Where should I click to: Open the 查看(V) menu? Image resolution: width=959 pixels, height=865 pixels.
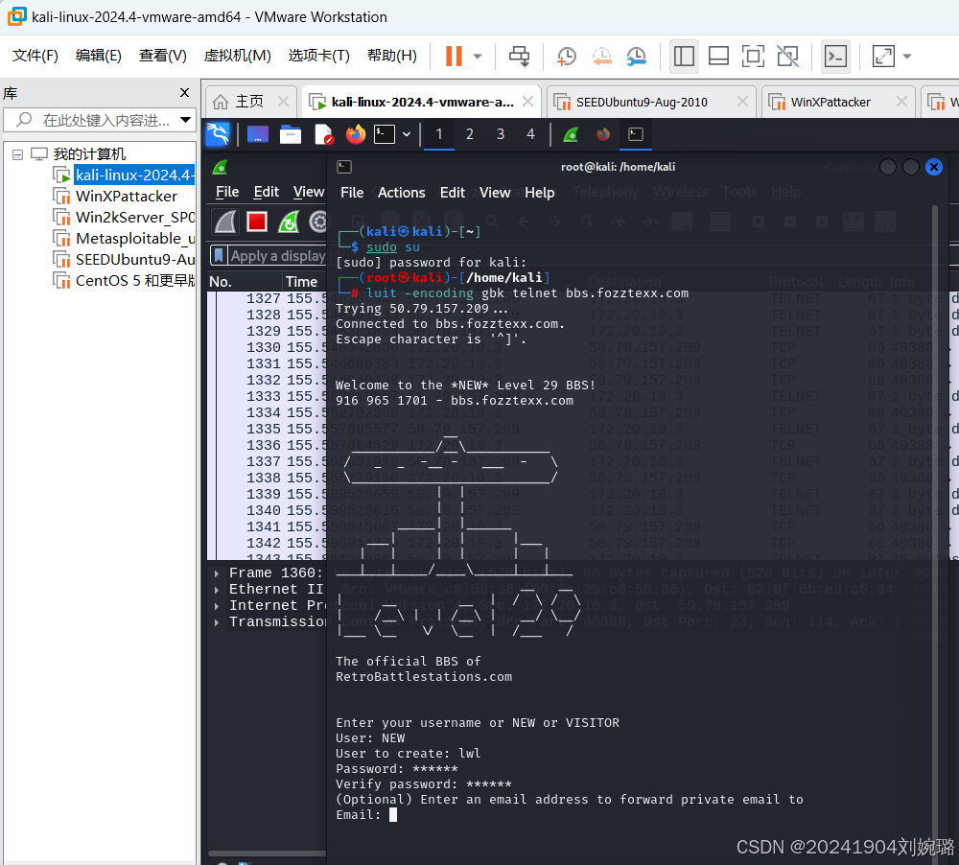163,56
